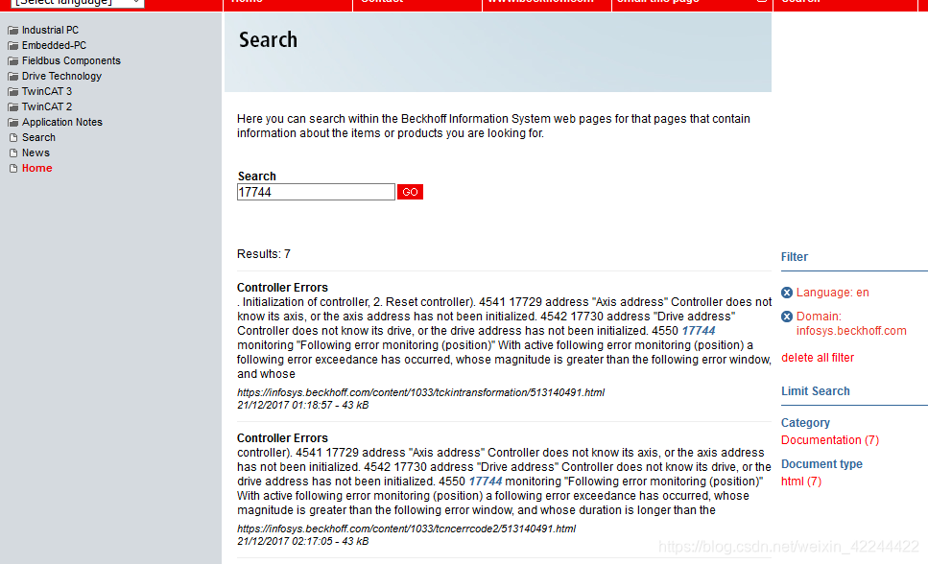
Task: Limit search to Documentation (7)
Action: [830, 440]
